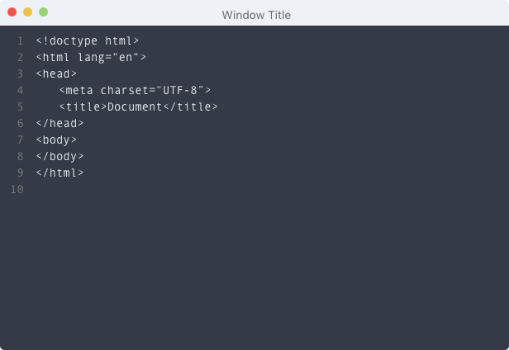Viewport: 509px width, 350px height.
Task: Minimize the window using the yellow button
Action: (x=27, y=12)
